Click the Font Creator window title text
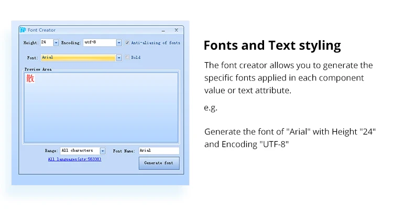 pos(41,30)
